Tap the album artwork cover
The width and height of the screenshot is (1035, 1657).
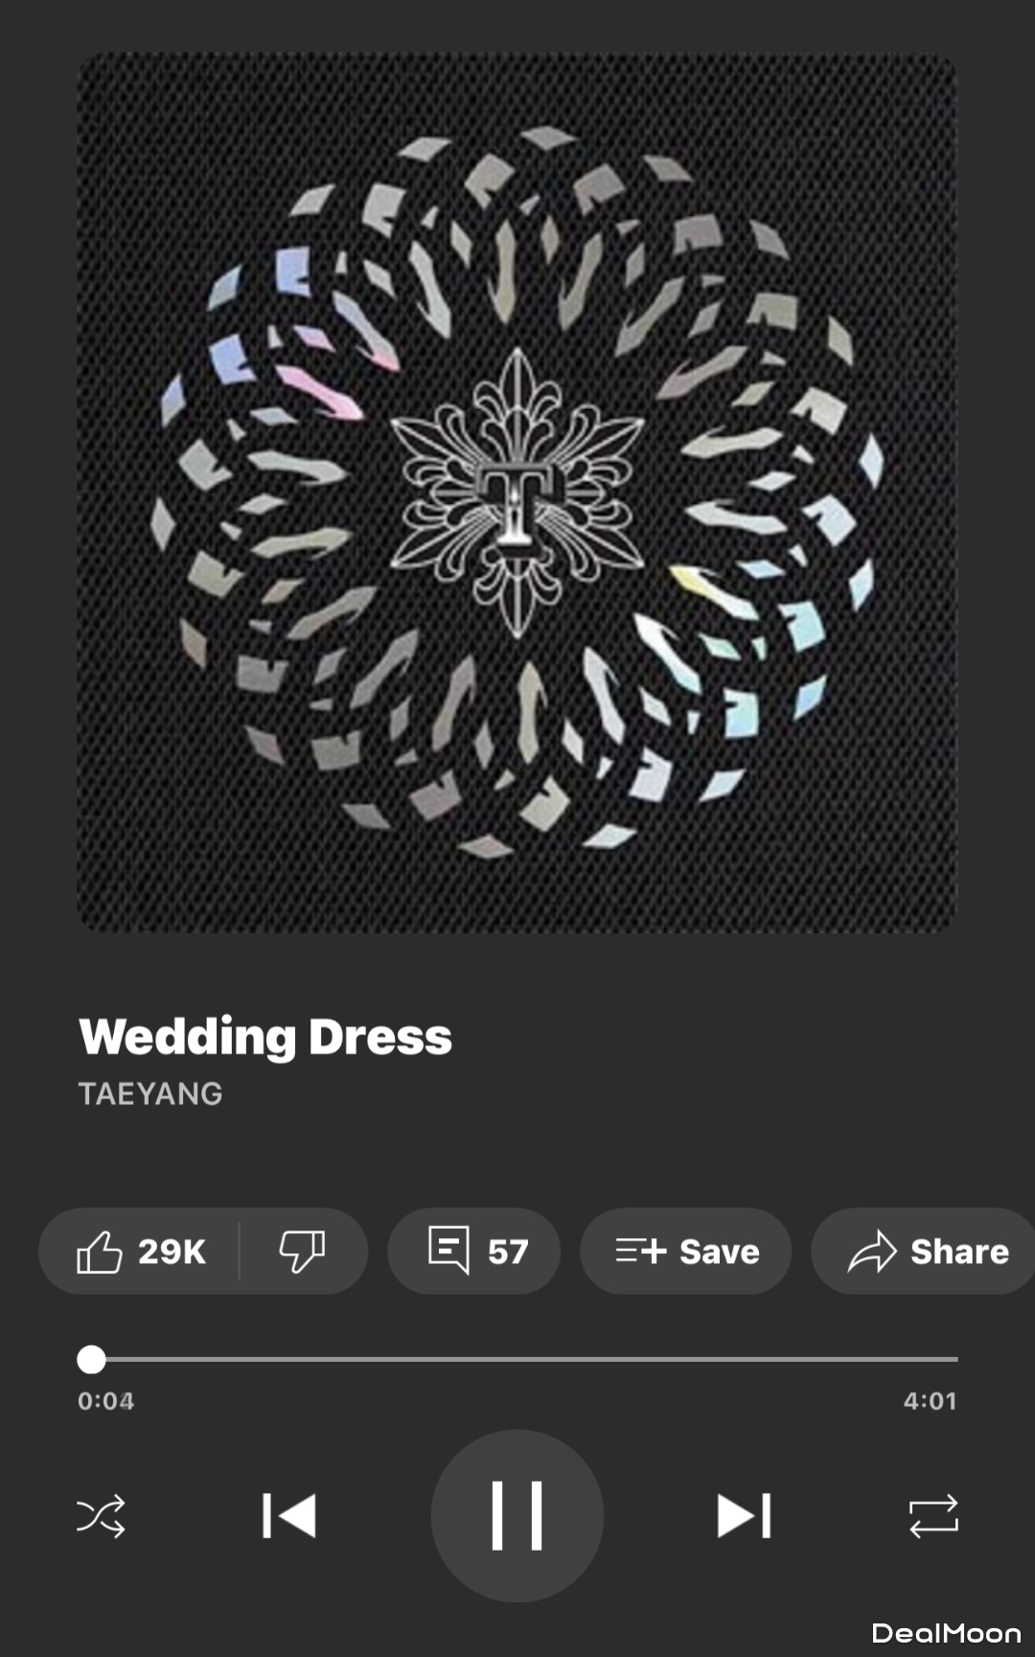coord(517,493)
